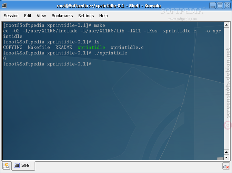The image size is (232, 173).
Task: Click the output value 6
Action: [x=4, y=58]
